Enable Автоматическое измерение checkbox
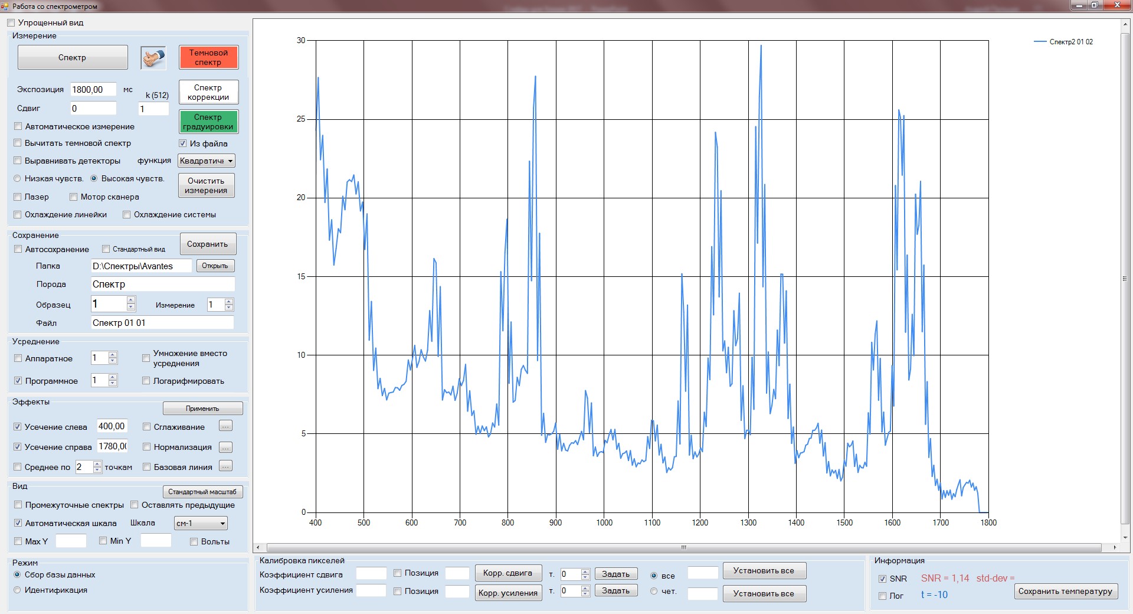This screenshot has width=1133, height=614. 18,126
